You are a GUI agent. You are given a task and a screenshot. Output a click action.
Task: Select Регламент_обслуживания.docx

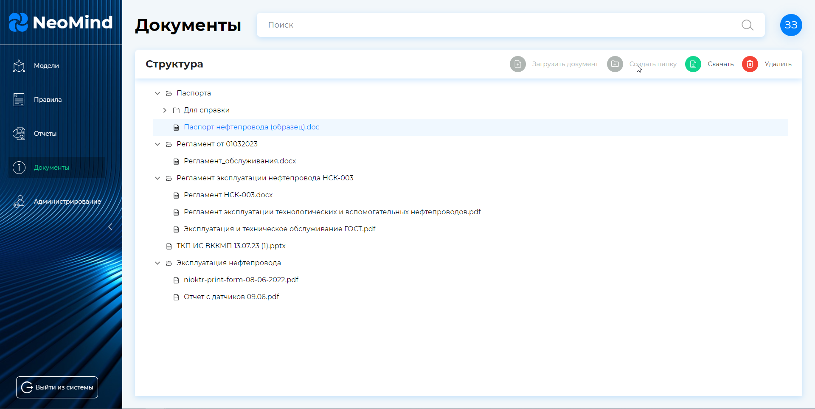240,161
